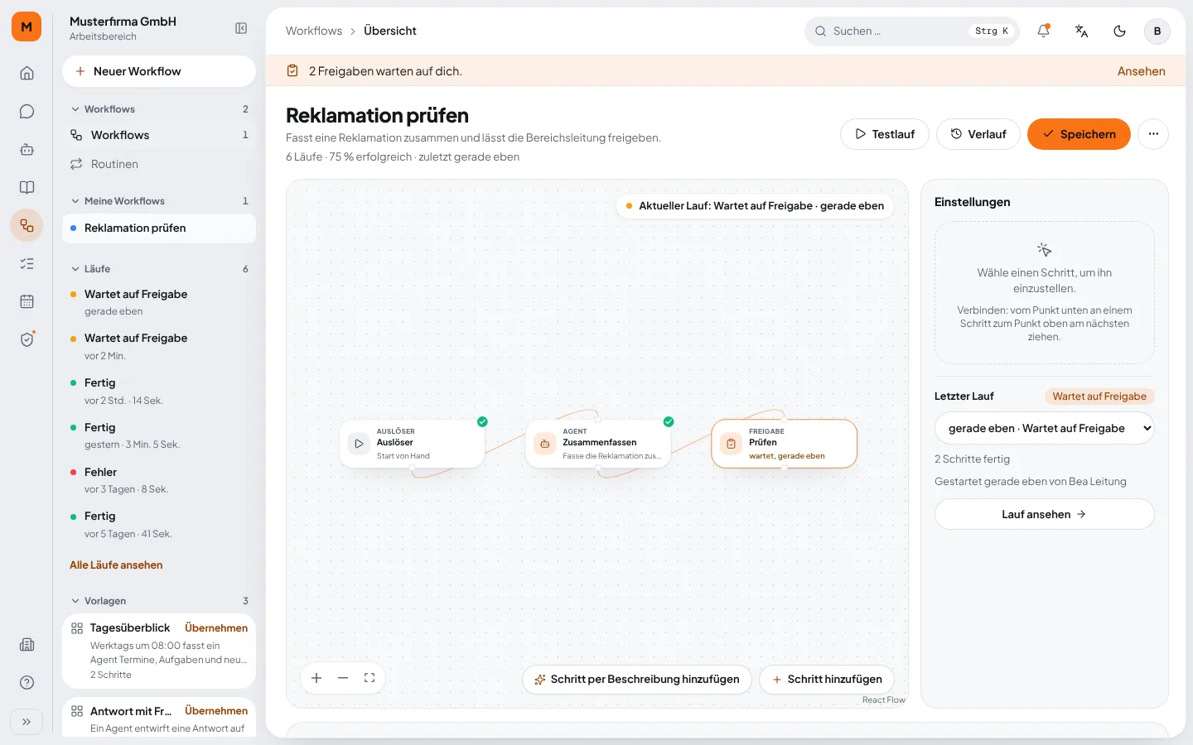This screenshot has width=1193, height=745.
Task: Open the help question mark icon
Action: (x=27, y=683)
